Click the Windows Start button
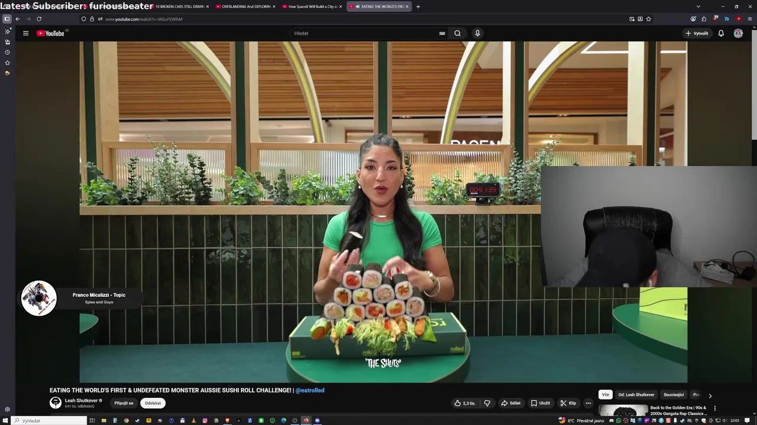 click(x=6, y=420)
